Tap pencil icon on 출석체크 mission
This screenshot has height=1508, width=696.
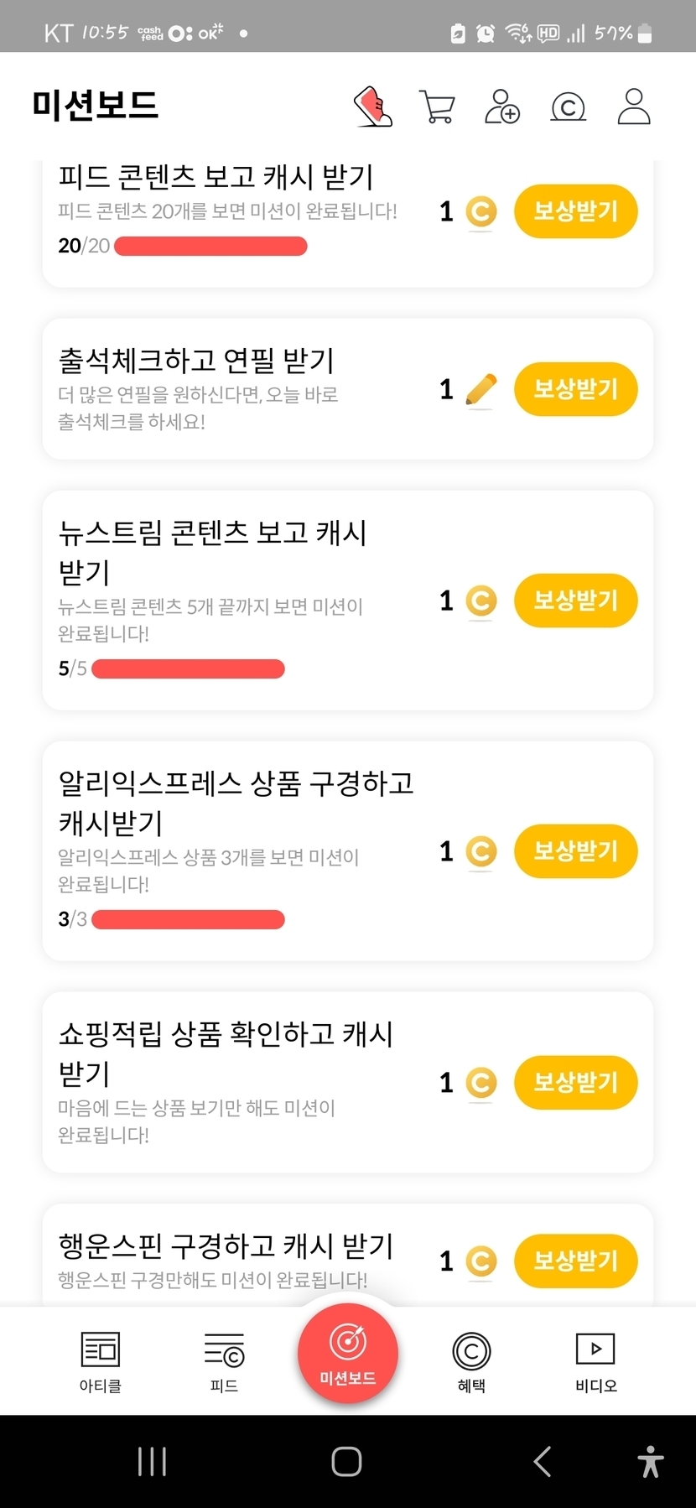[x=480, y=390]
